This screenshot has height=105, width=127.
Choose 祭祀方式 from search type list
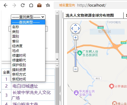28,74
